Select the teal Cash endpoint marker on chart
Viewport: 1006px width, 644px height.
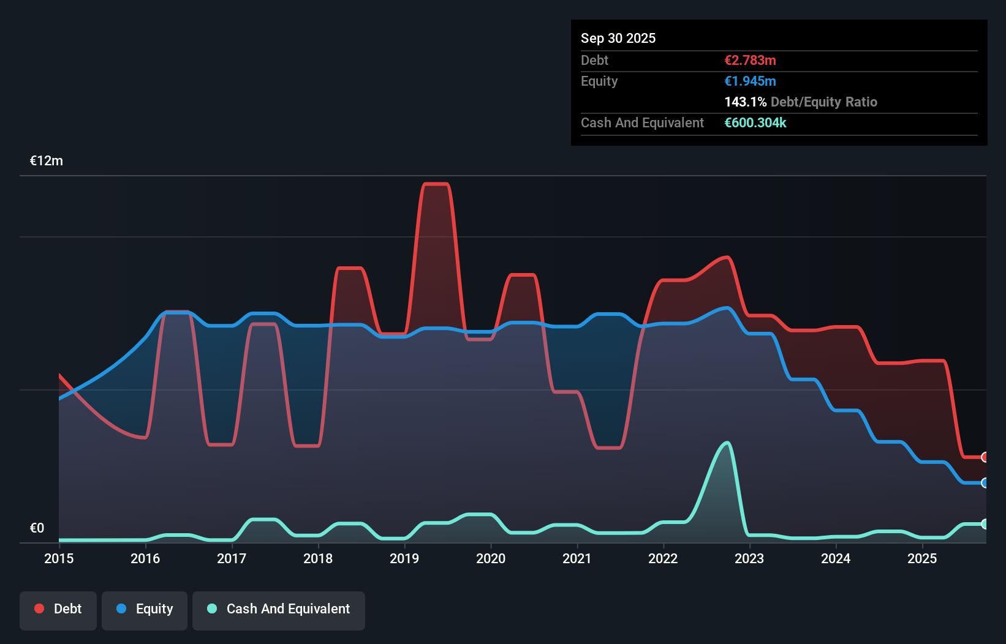pos(983,523)
